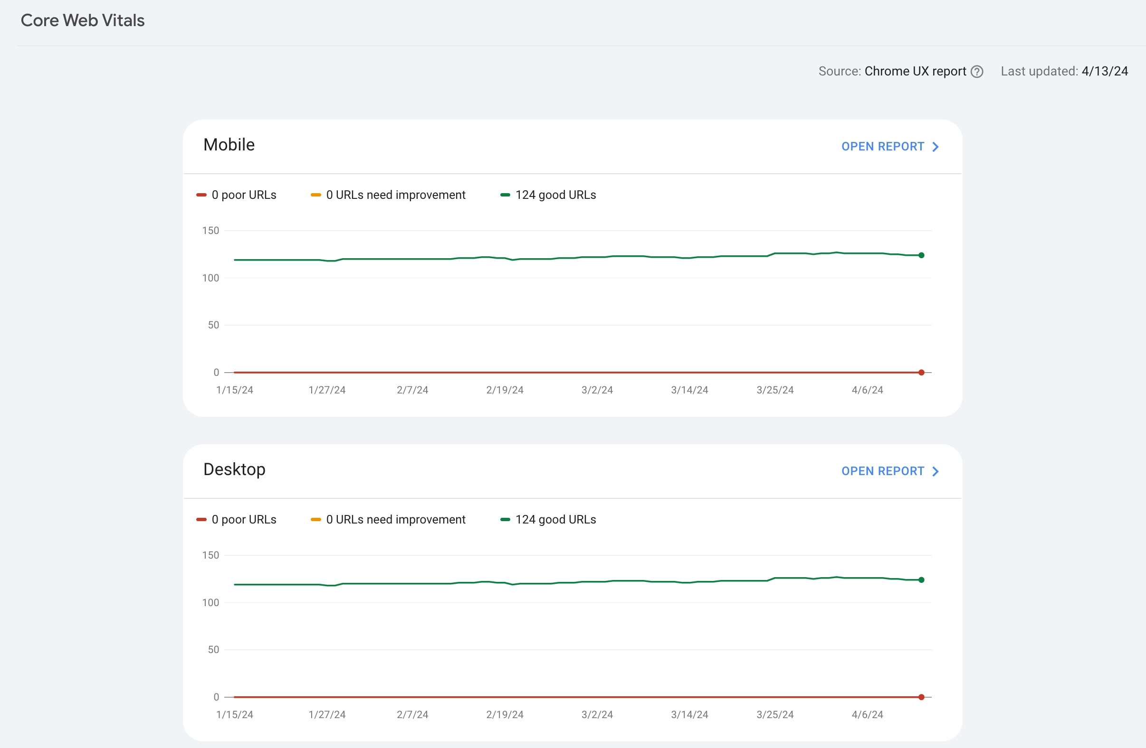This screenshot has width=1146, height=748.
Task: Click the 3/14/24 date on Desktop chart axis
Action: pos(689,715)
